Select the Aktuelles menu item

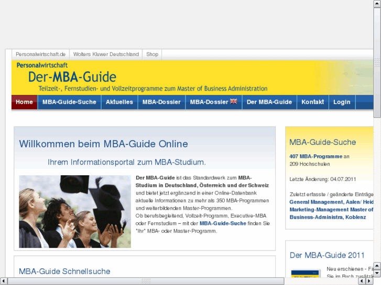(119, 102)
